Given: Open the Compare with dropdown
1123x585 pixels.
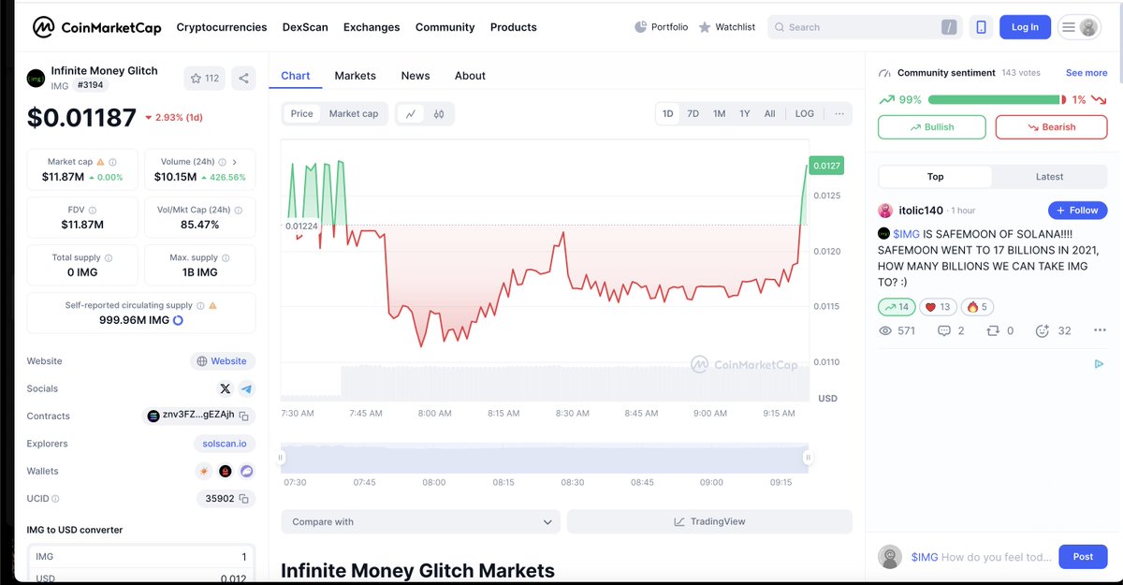Looking at the screenshot, I should (420, 521).
